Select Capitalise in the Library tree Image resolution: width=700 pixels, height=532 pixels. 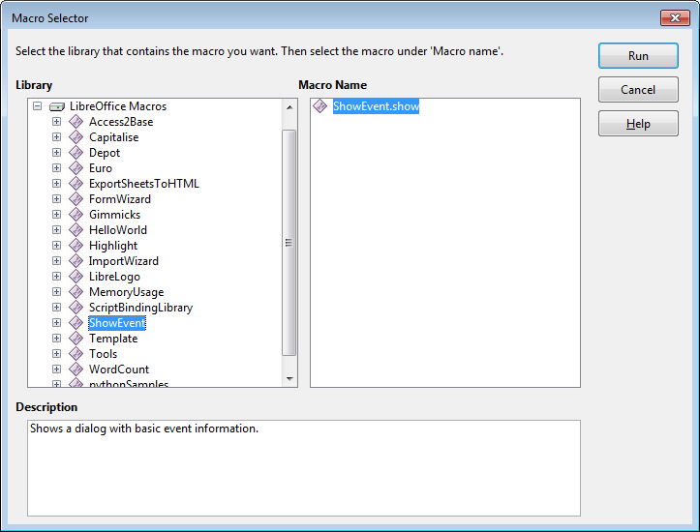pyautogui.click(x=114, y=137)
